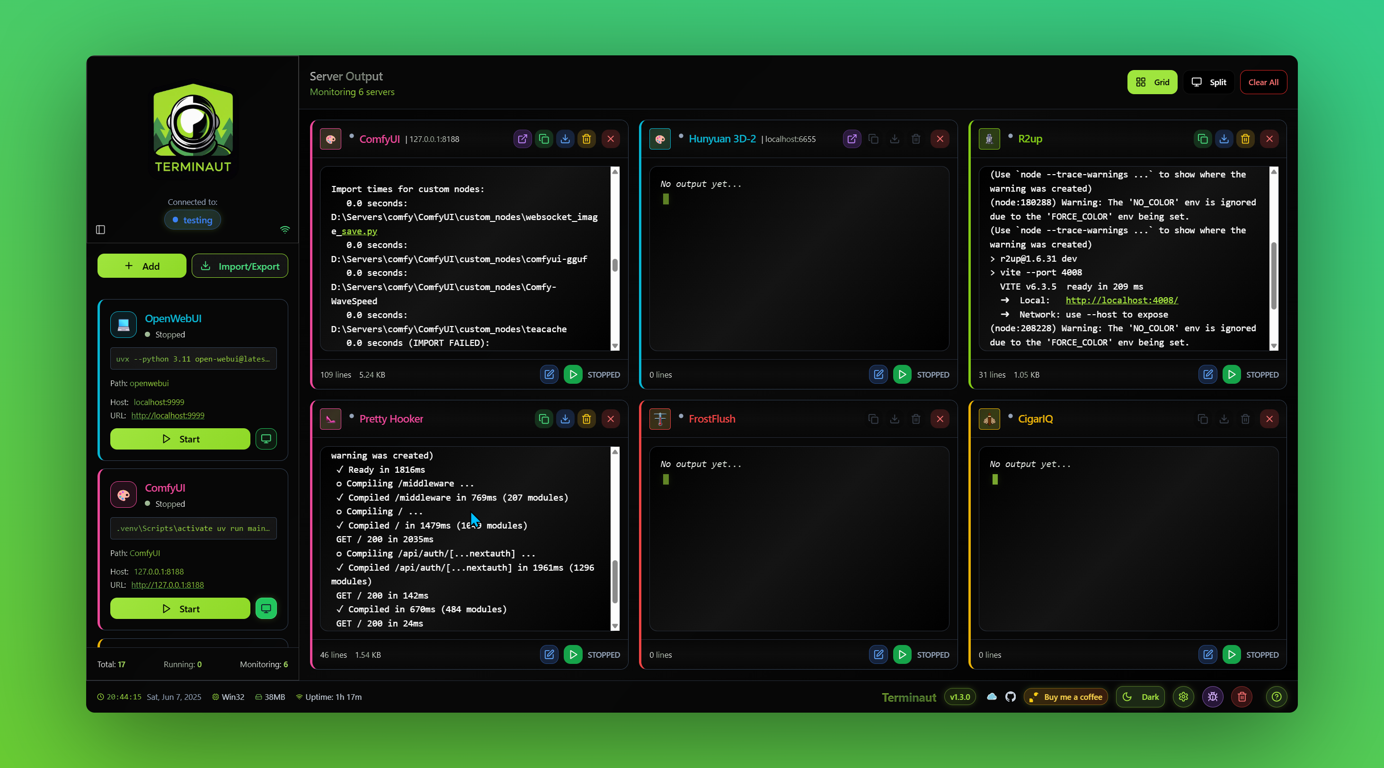Toggle Dark theme mode
The height and width of the screenshot is (768, 1384).
(x=1141, y=697)
